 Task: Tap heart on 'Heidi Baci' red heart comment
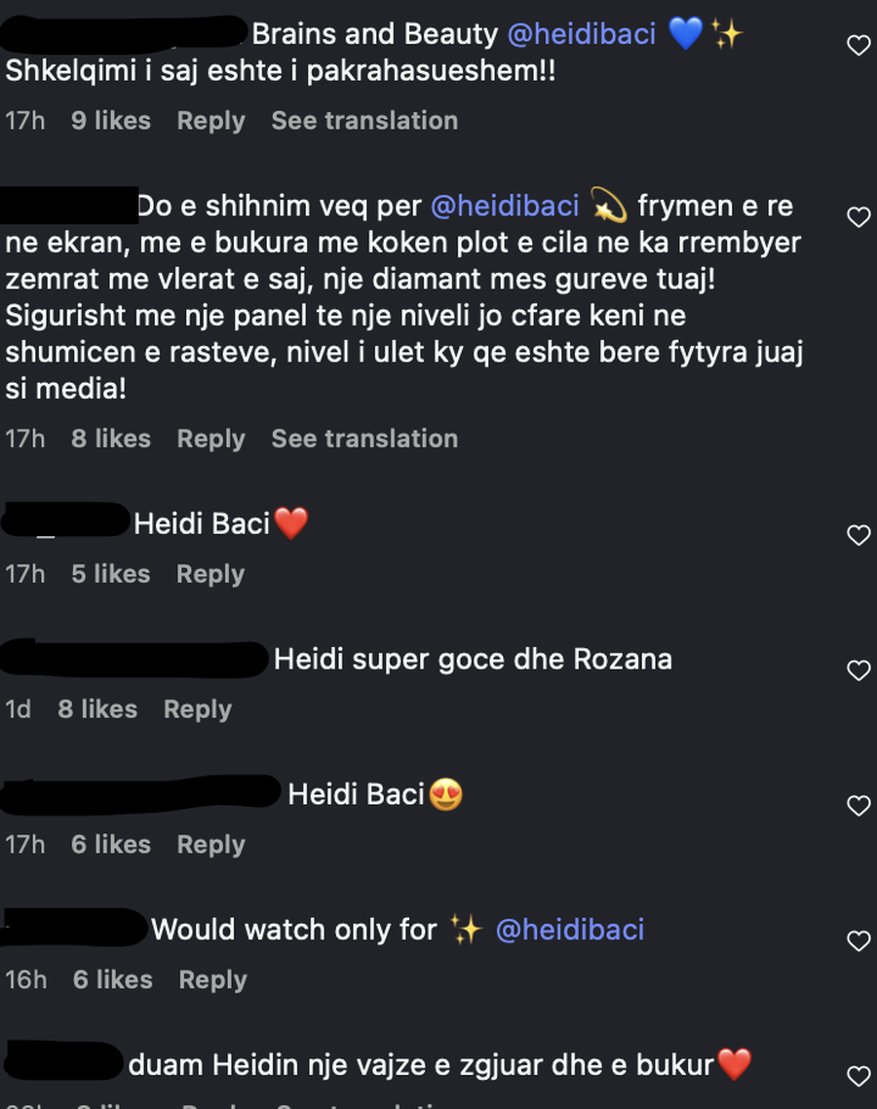[858, 535]
